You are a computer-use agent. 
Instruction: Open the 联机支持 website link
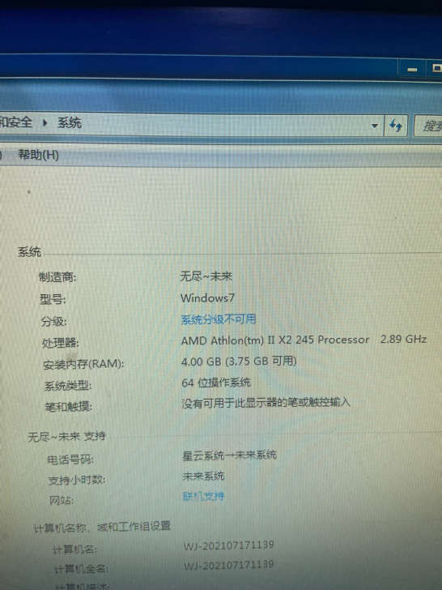point(203,496)
